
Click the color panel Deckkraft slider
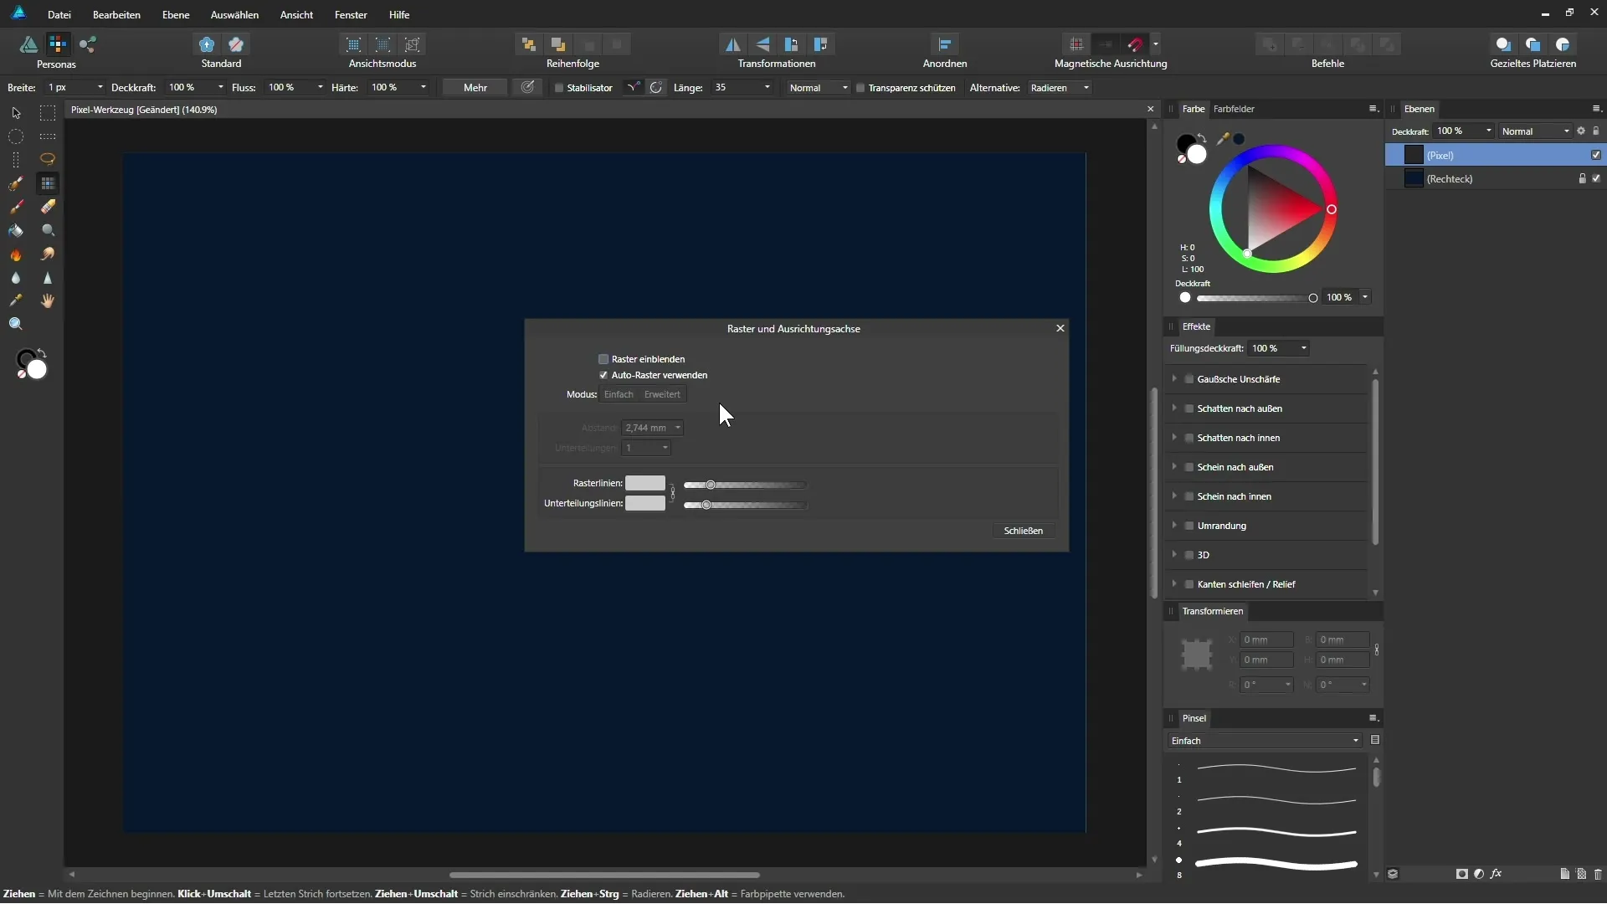1255,298
